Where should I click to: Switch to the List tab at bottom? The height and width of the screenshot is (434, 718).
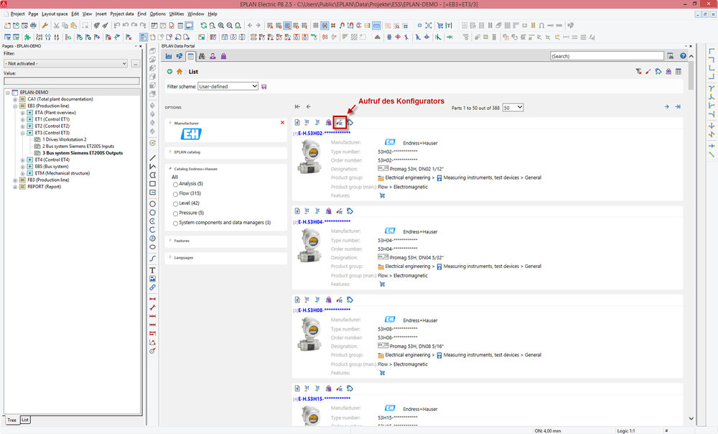(x=24, y=420)
